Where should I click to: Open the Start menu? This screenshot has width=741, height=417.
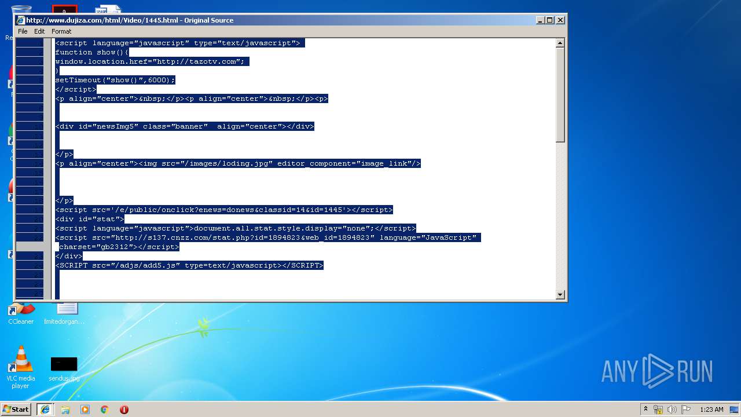tap(16, 409)
